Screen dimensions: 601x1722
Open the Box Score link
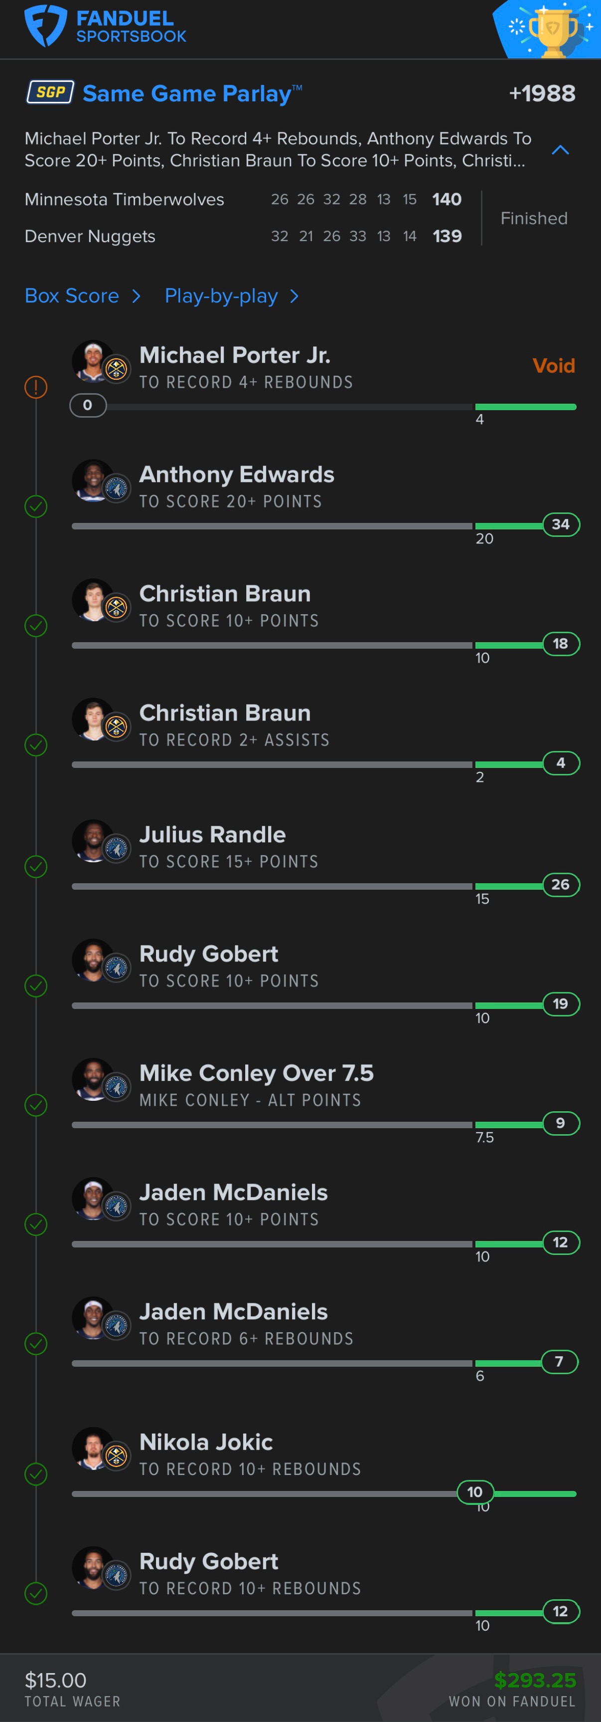click(x=71, y=295)
